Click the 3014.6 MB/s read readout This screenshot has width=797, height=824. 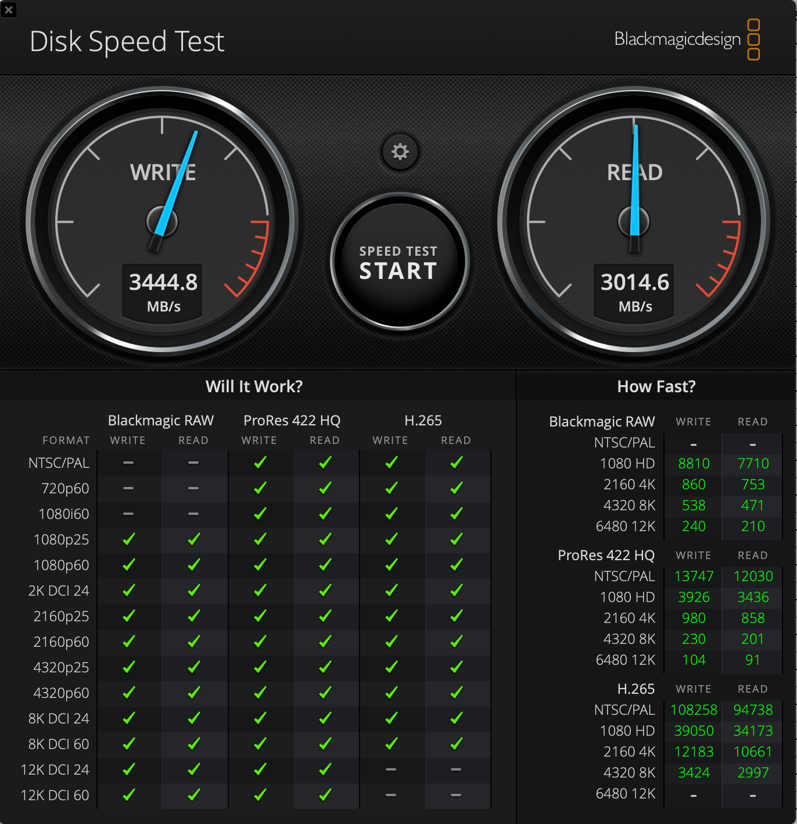pyautogui.click(x=633, y=283)
